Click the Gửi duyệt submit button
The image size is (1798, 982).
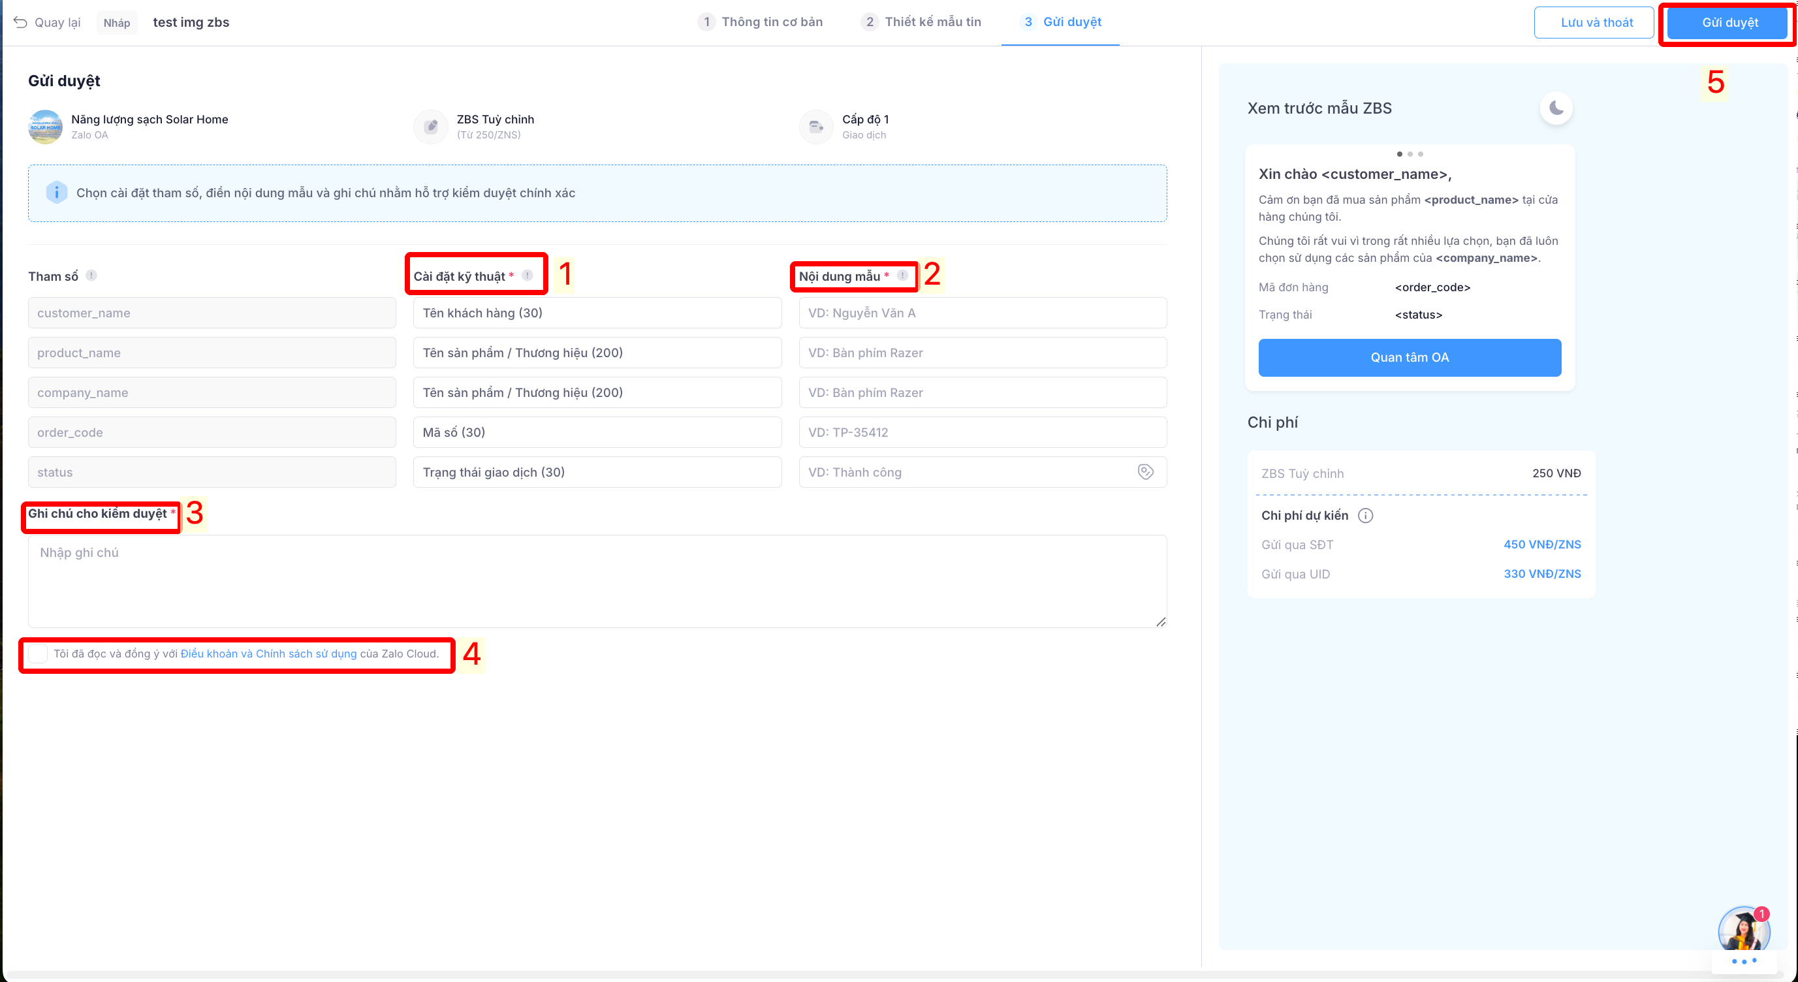(x=1729, y=22)
